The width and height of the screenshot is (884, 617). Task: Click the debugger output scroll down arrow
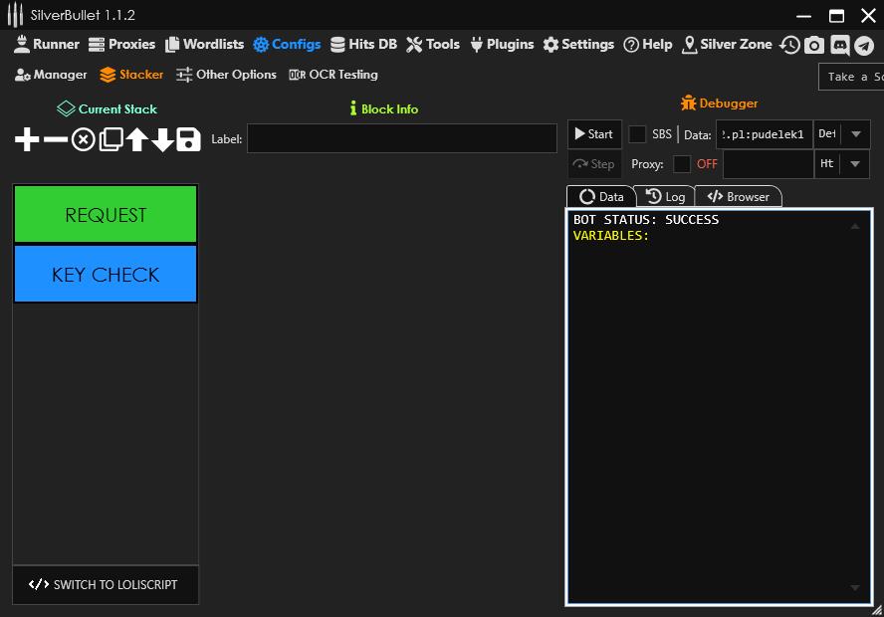pyautogui.click(x=855, y=588)
